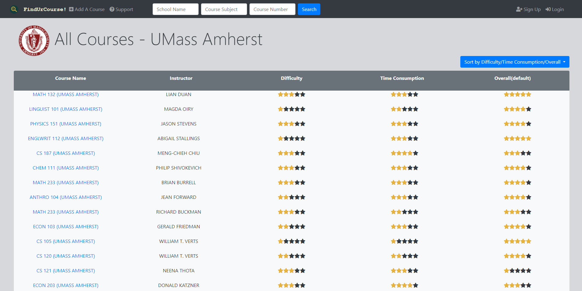Click Time Consumption stars for CS 105

click(405, 241)
